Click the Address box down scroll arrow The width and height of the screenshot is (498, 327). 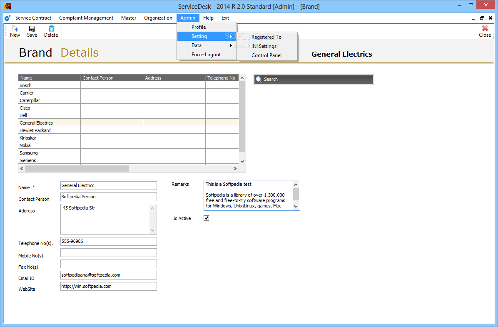click(152, 230)
